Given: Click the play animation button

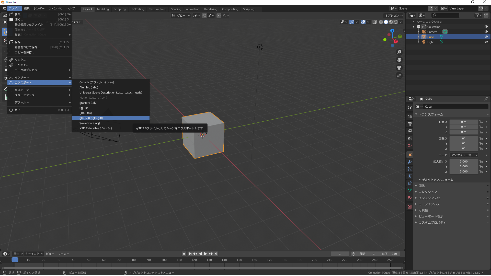Looking at the screenshot, I should click(205, 254).
